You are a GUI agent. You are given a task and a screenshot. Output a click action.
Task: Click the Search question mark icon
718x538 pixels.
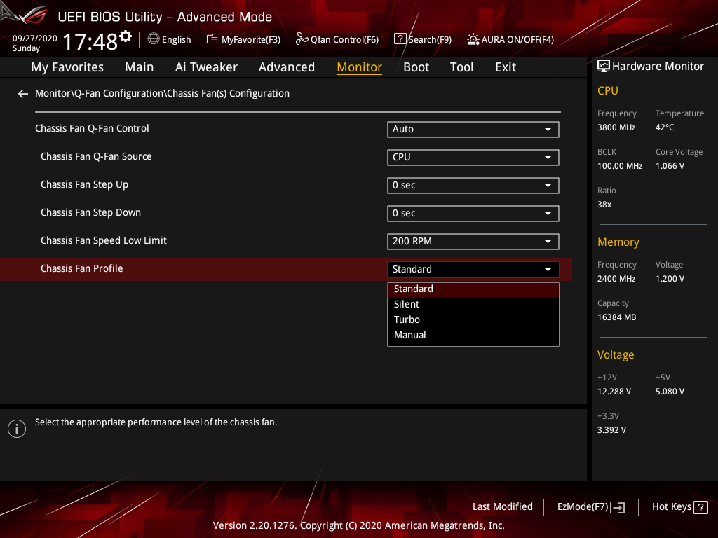400,39
